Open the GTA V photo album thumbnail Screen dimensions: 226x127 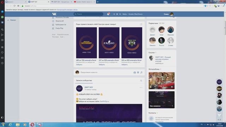161,81
